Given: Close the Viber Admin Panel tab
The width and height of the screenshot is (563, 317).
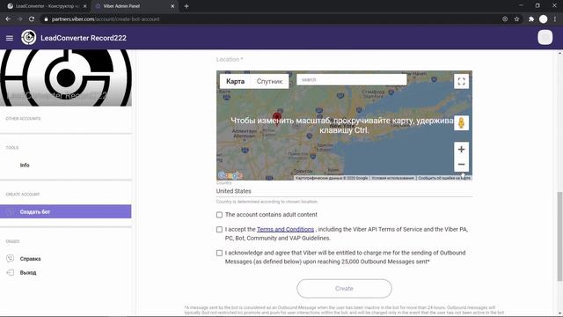Looking at the screenshot, I should click(172, 6).
